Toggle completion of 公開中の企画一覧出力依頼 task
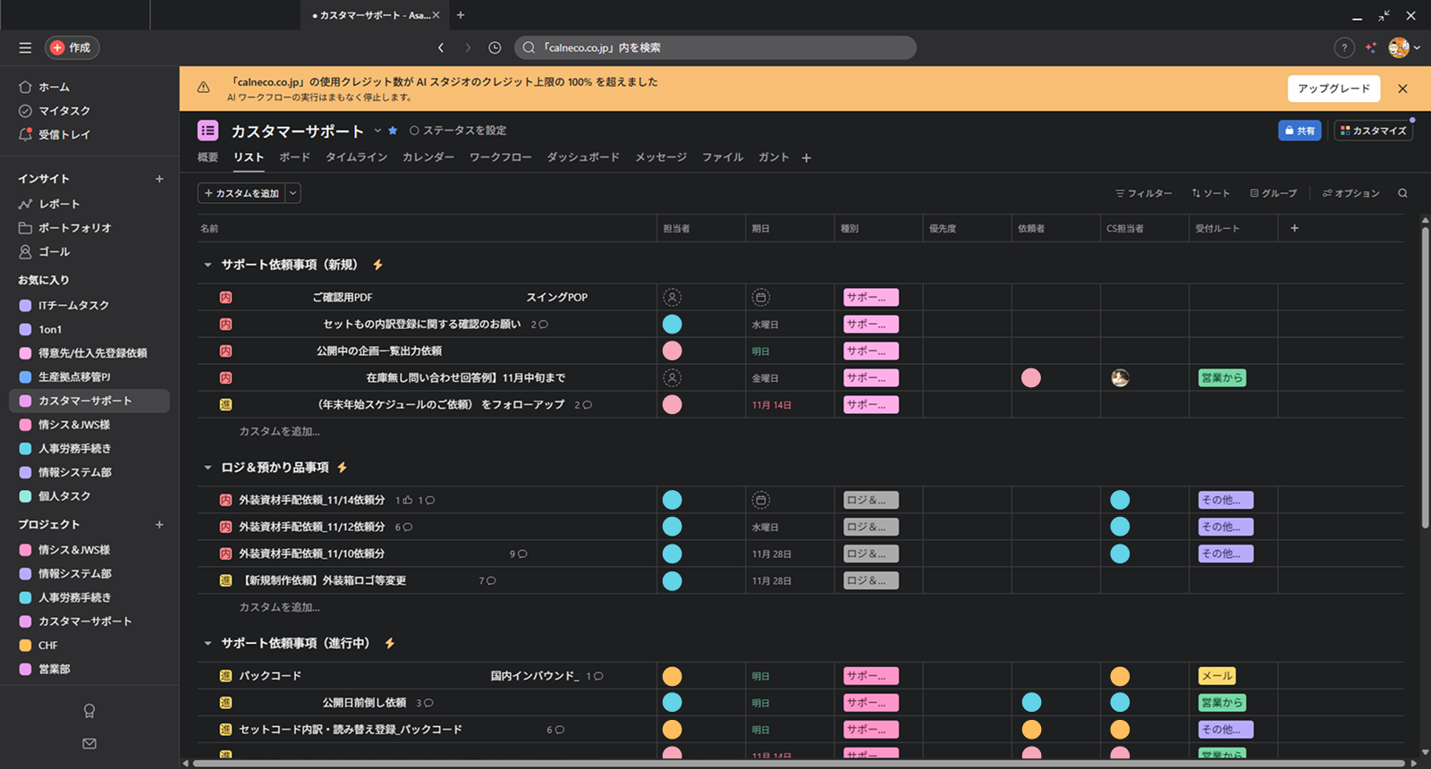Viewport: 1431px width, 769px height. click(x=226, y=351)
